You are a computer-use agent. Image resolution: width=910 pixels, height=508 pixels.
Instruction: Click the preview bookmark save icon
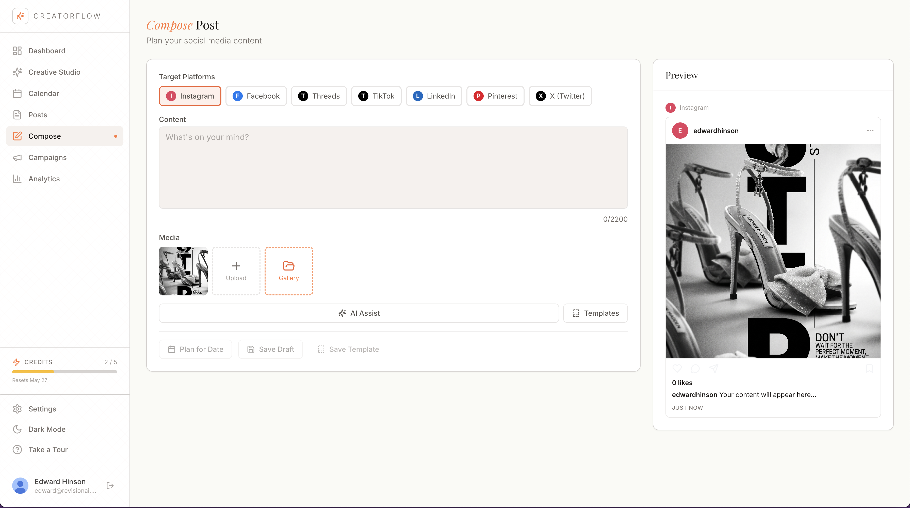pyautogui.click(x=869, y=369)
